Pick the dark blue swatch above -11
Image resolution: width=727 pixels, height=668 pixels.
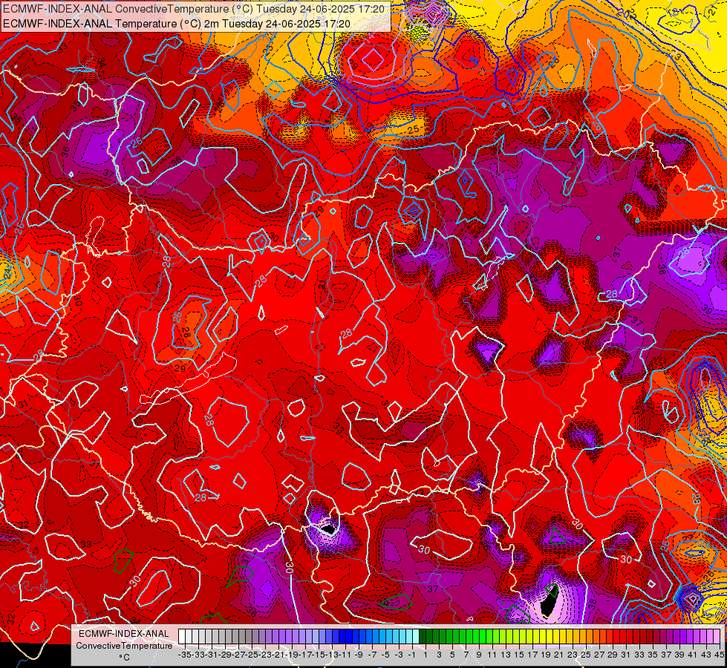(x=342, y=636)
